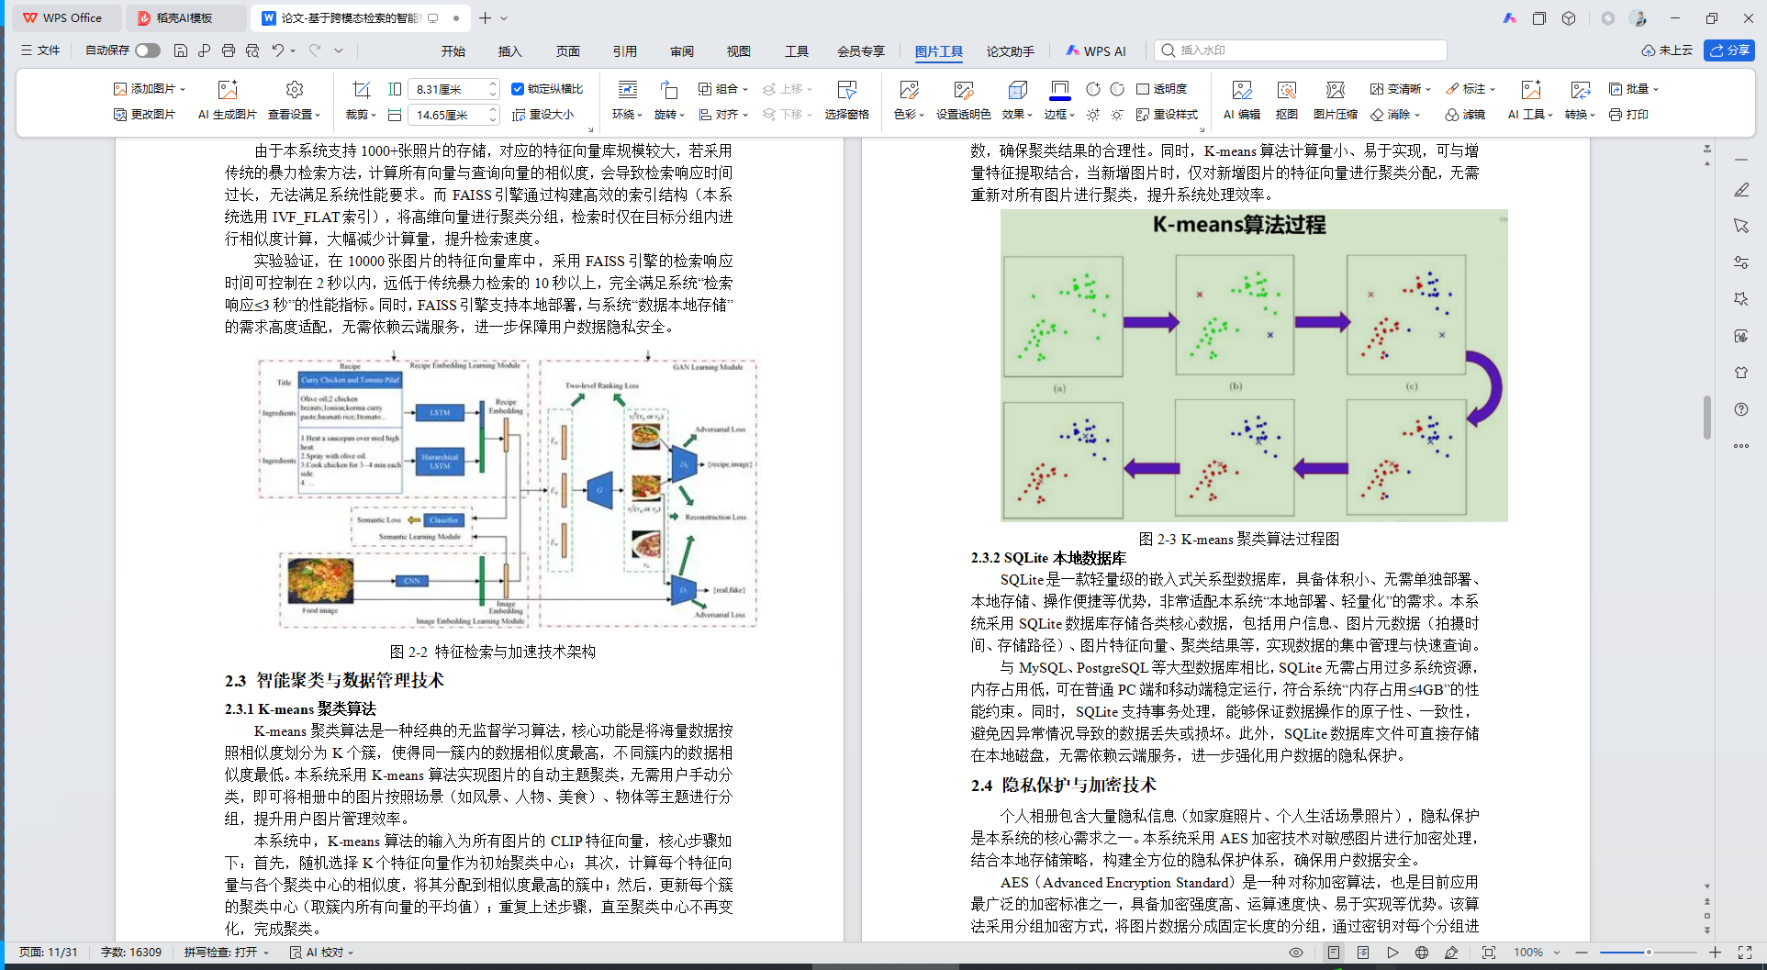Viewport: 1767px width, 970px height.
Task: Select the K-means算法过程 image in document
Action: [x=1254, y=365]
